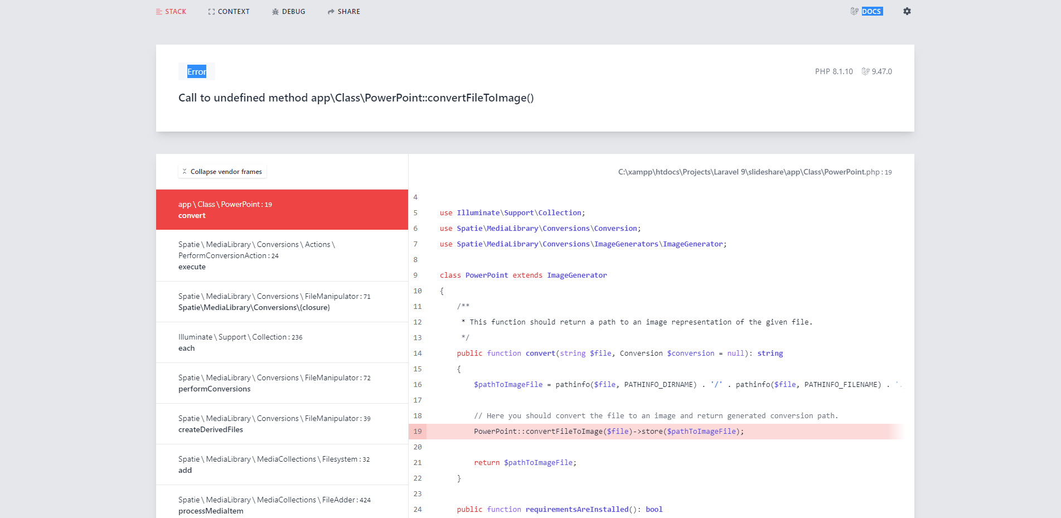Open the settings gear icon
Image resolution: width=1061 pixels, height=518 pixels.
click(907, 11)
